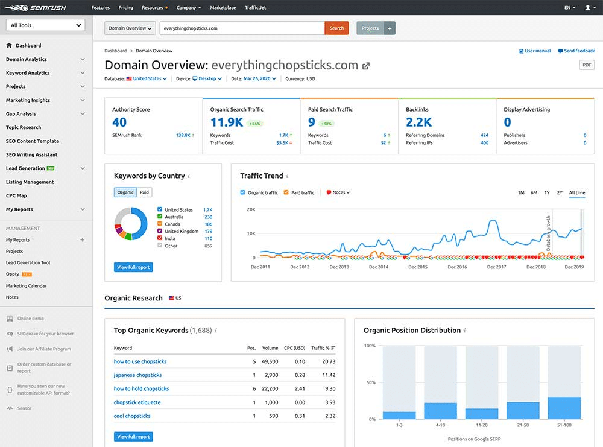The image size is (603, 447).
Task: Open external link icon beside domain title
Action: tap(366, 66)
